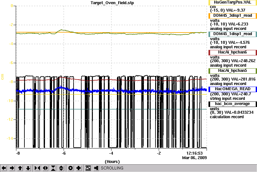Click the VAL=281.016 readout text
The height and width of the screenshot is (172, 257).
click(x=243, y=79)
